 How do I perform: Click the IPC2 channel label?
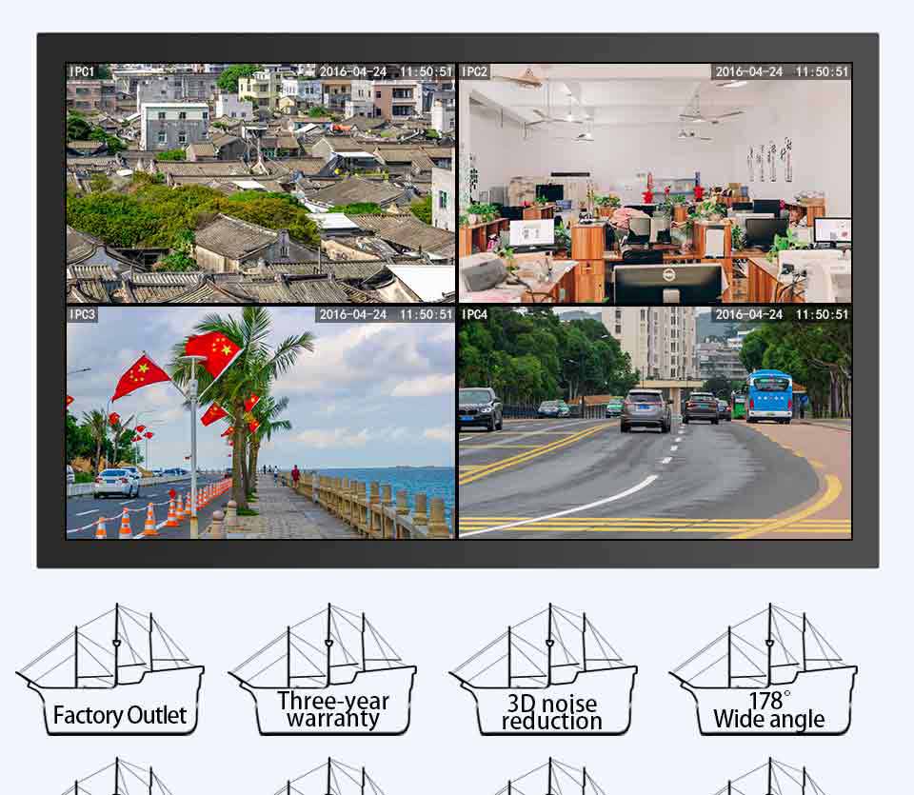pos(475,71)
